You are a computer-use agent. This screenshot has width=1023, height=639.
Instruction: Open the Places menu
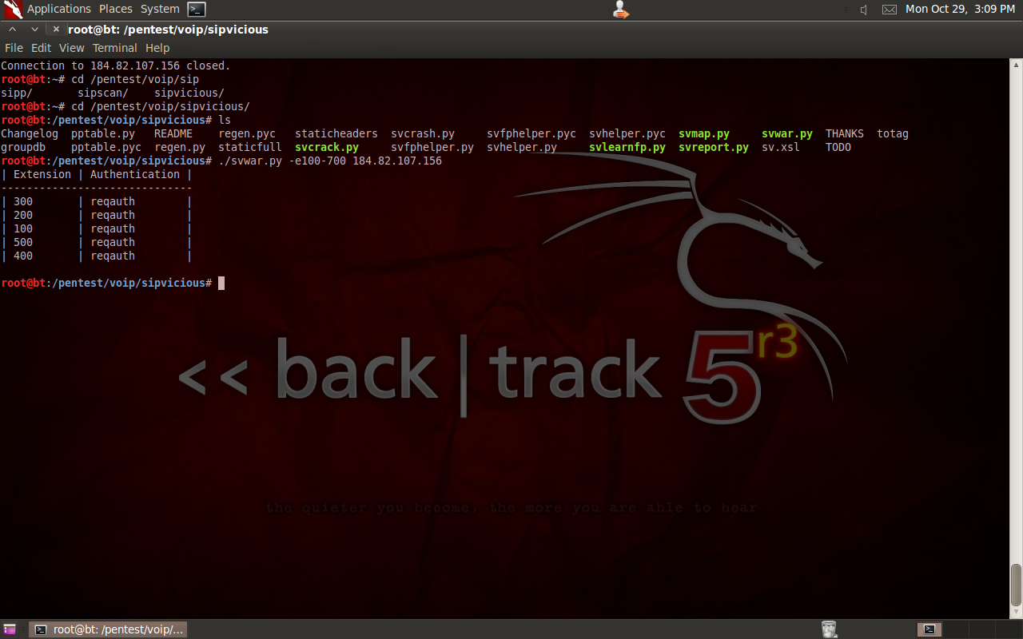116,10
